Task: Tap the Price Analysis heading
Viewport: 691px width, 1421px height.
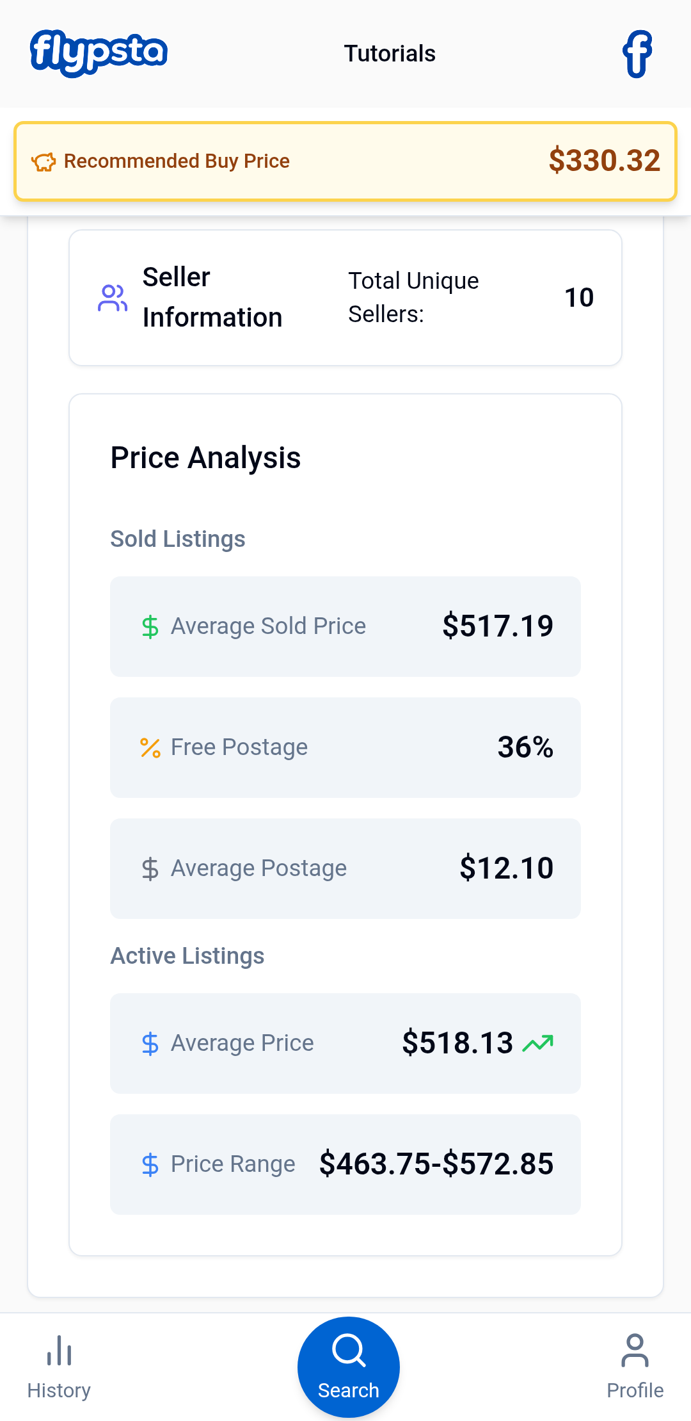Action: pyautogui.click(x=205, y=458)
